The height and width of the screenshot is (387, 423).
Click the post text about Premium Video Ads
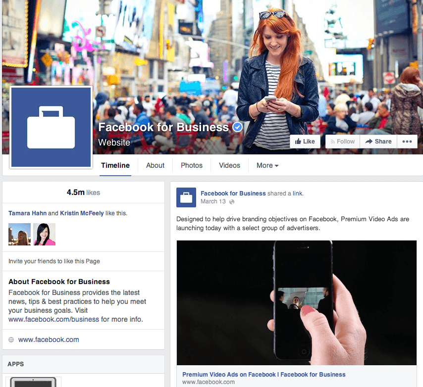(x=293, y=223)
